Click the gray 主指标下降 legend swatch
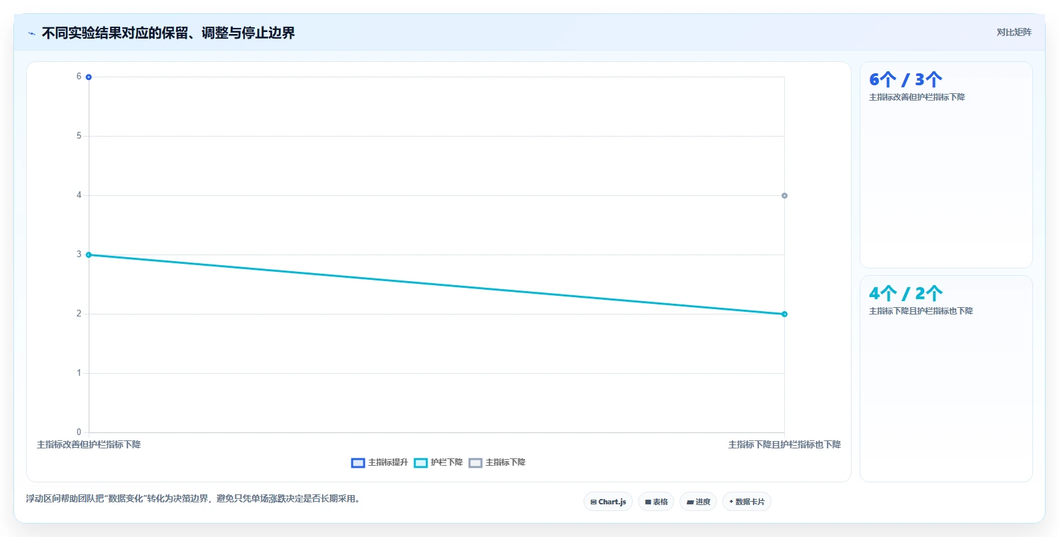The image size is (1059, 537). point(475,463)
